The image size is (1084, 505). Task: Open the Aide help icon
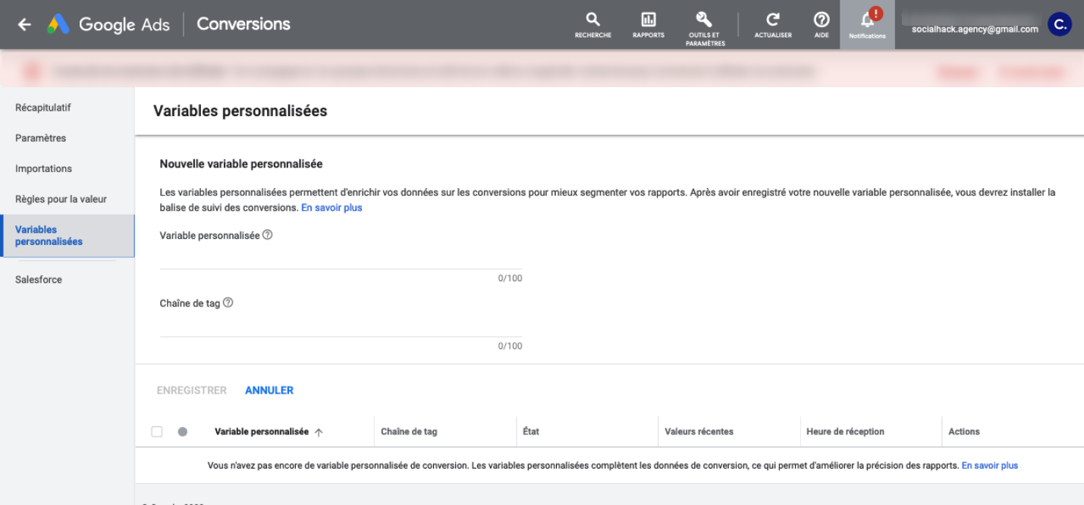pos(821,23)
